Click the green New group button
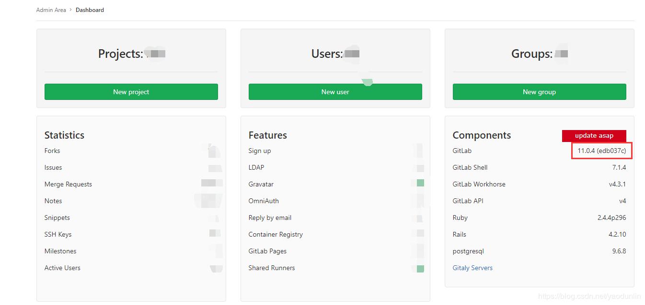 pyautogui.click(x=539, y=92)
